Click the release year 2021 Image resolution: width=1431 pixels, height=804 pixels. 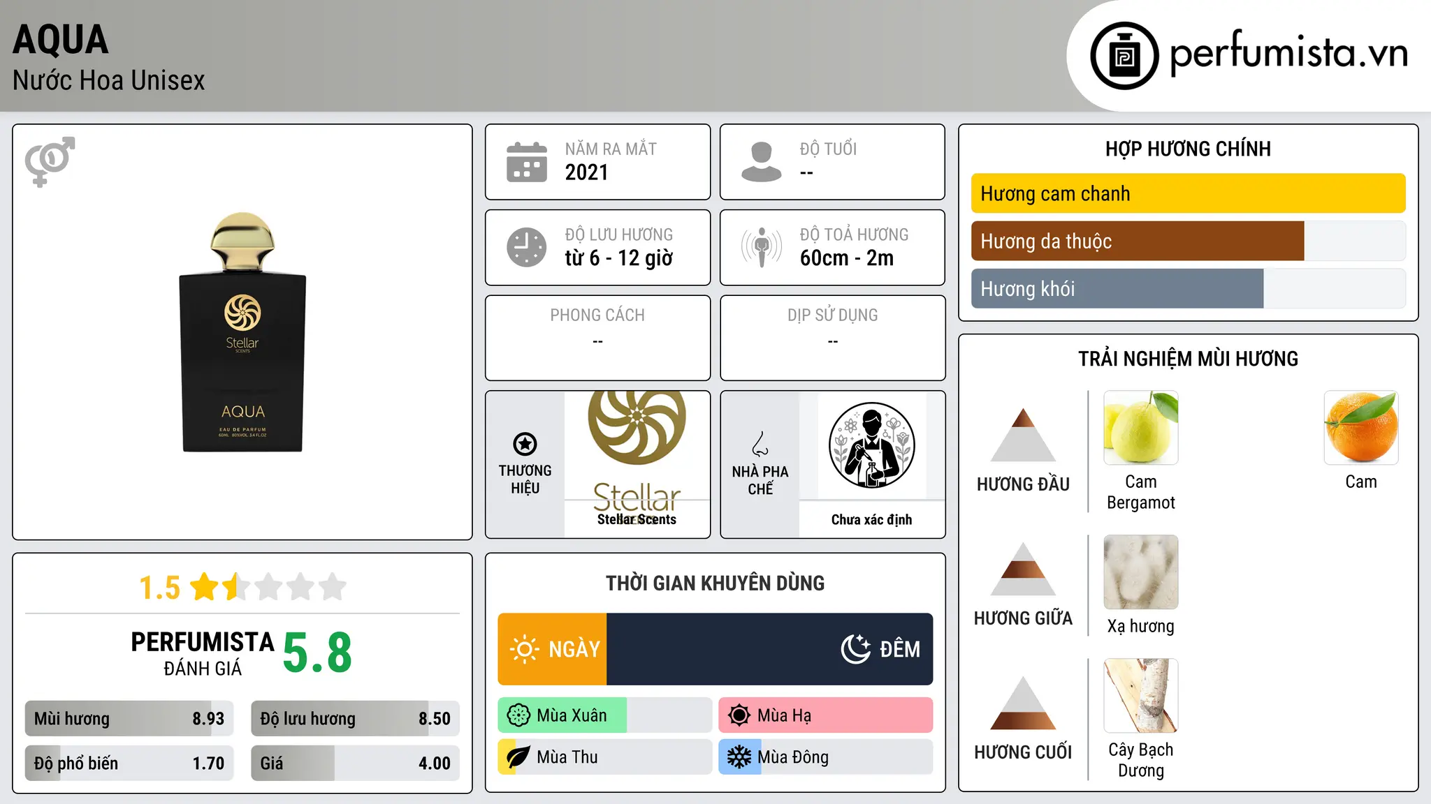click(586, 172)
